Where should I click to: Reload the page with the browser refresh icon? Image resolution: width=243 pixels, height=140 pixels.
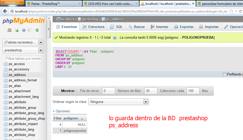[x=241, y=11]
